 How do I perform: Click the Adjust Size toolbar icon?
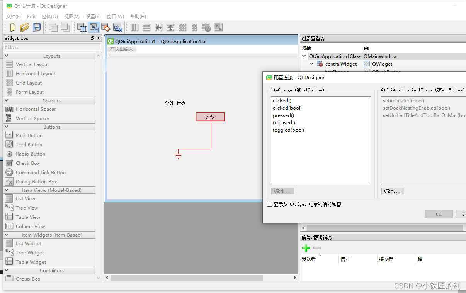(218, 27)
